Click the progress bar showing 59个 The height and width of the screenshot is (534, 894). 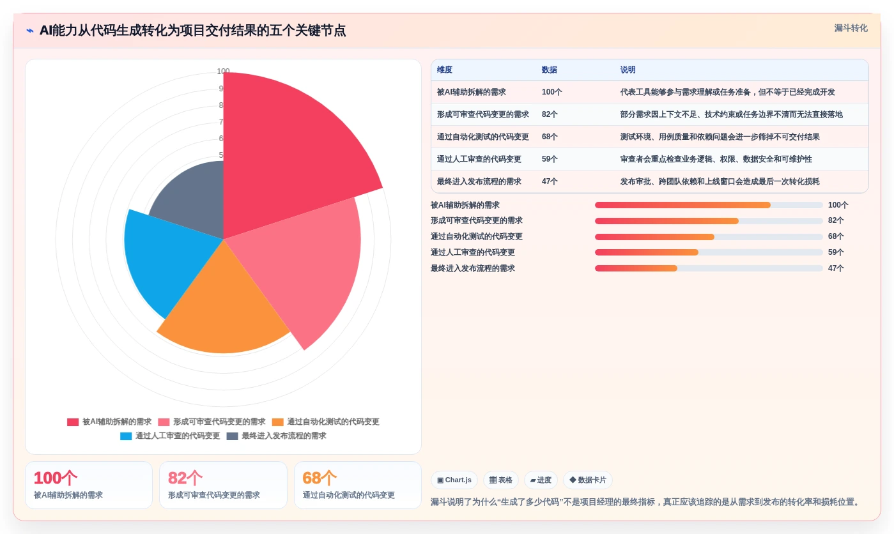(x=709, y=252)
